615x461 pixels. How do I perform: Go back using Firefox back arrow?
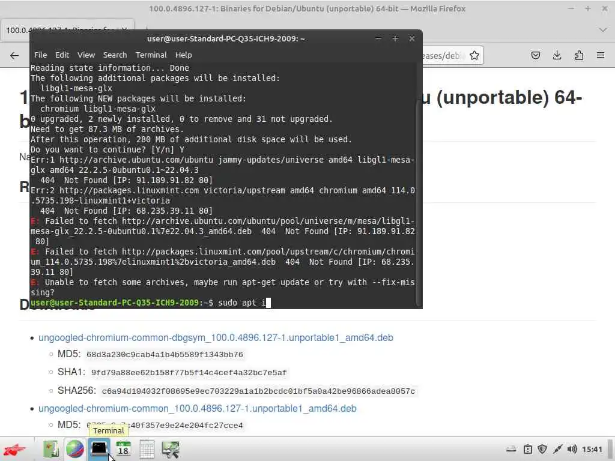[x=14, y=55]
